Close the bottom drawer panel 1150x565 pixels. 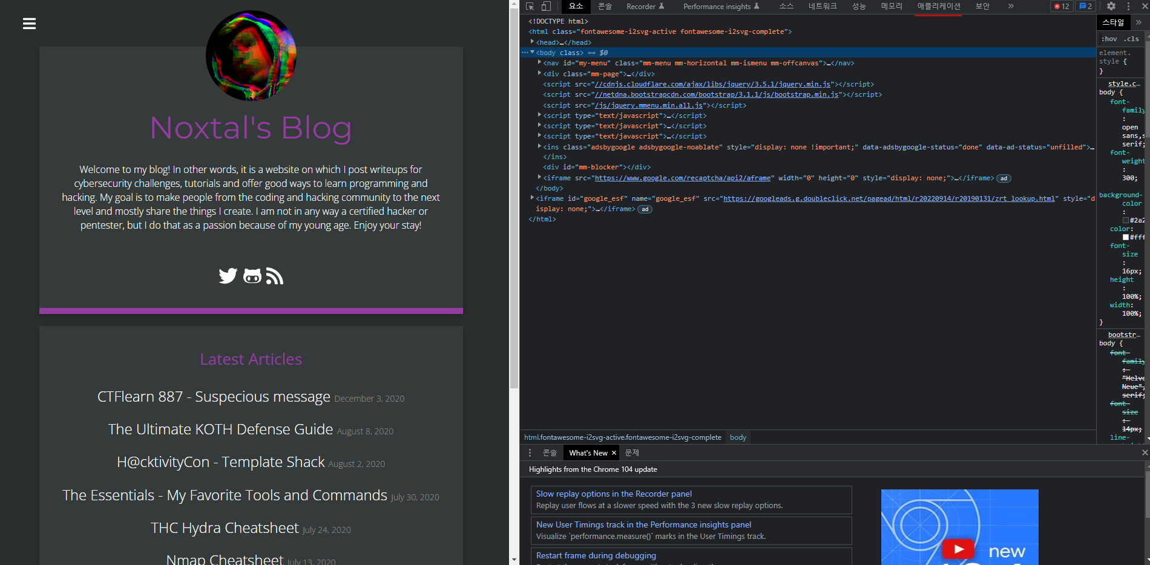1145,452
